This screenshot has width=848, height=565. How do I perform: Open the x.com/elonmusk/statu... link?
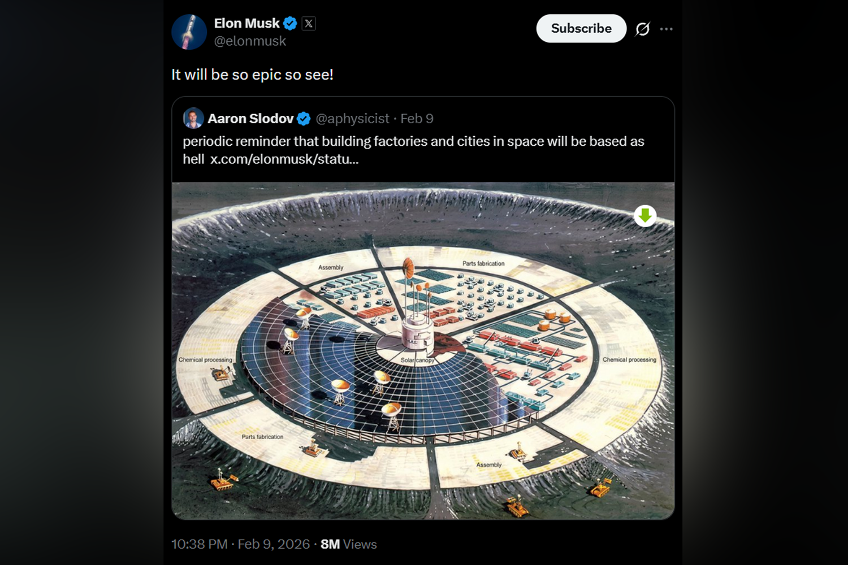pos(284,159)
